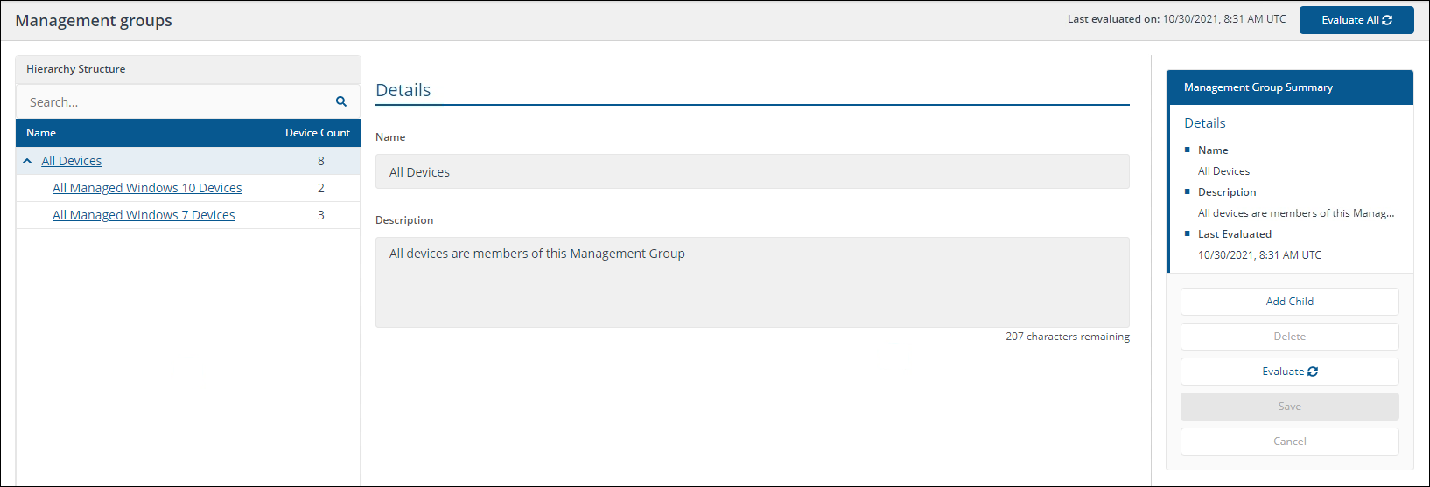This screenshot has width=1430, height=487.
Task: Click the hierarchy Search field
Action: (175, 102)
